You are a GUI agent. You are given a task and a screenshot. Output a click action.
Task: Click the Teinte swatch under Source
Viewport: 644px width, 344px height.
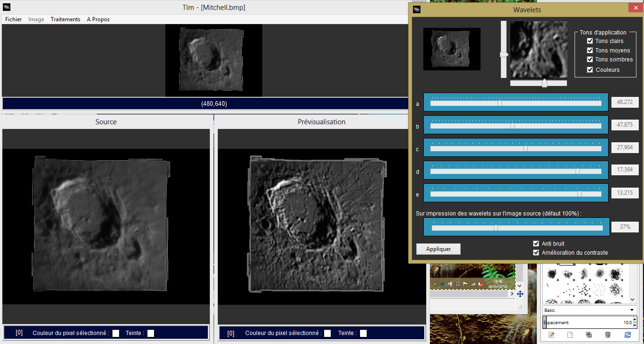[151, 333]
